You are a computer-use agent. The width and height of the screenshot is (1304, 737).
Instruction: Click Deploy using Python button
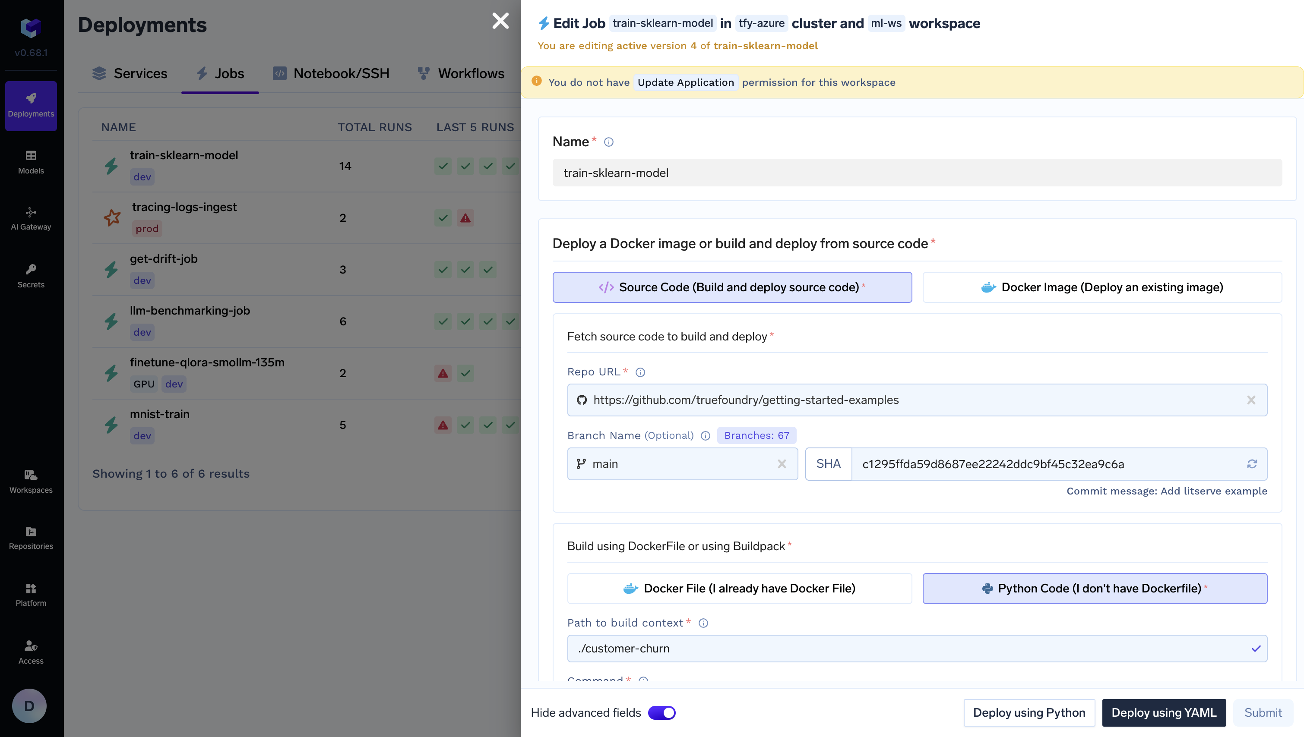tap(1029, 713)
